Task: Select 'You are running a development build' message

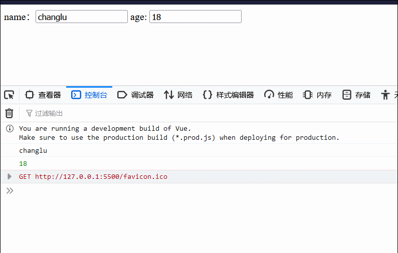Action: [105, 128]
